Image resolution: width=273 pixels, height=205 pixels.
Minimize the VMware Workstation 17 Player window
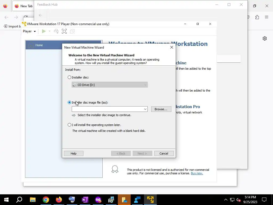185,24
